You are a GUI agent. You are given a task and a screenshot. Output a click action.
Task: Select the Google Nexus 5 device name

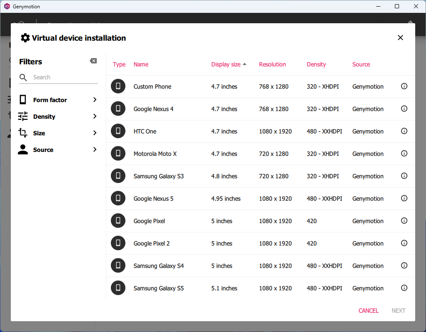point(153,198)
